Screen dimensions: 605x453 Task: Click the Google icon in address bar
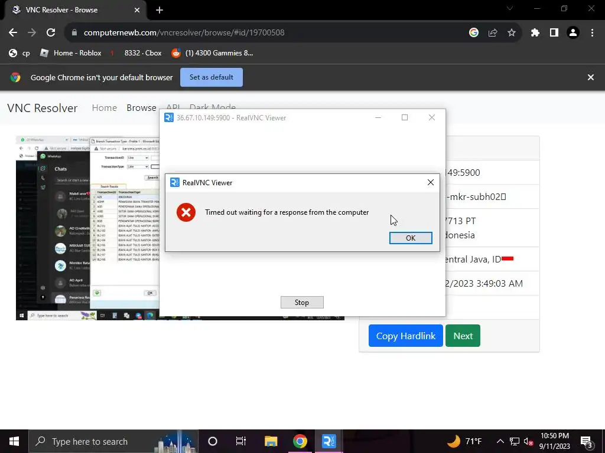pyautogui.click(x=473, y=32)
